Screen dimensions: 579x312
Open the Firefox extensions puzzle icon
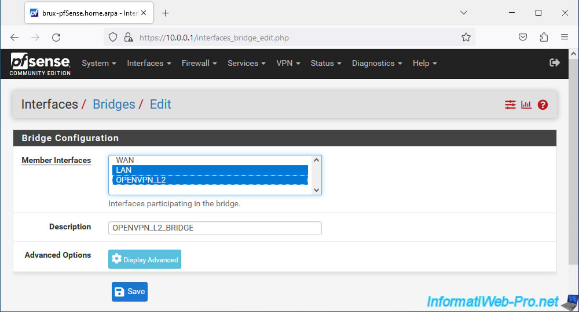544,37
